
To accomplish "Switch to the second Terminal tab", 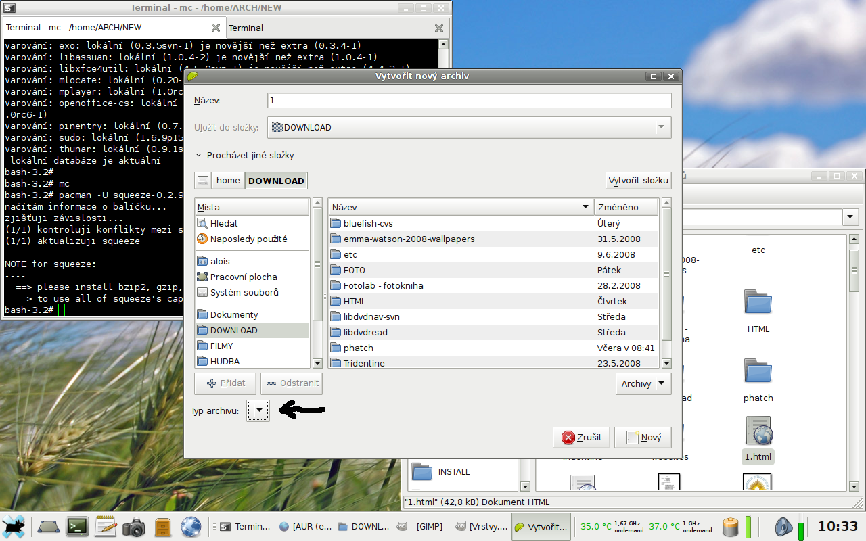I will [246, 28].
